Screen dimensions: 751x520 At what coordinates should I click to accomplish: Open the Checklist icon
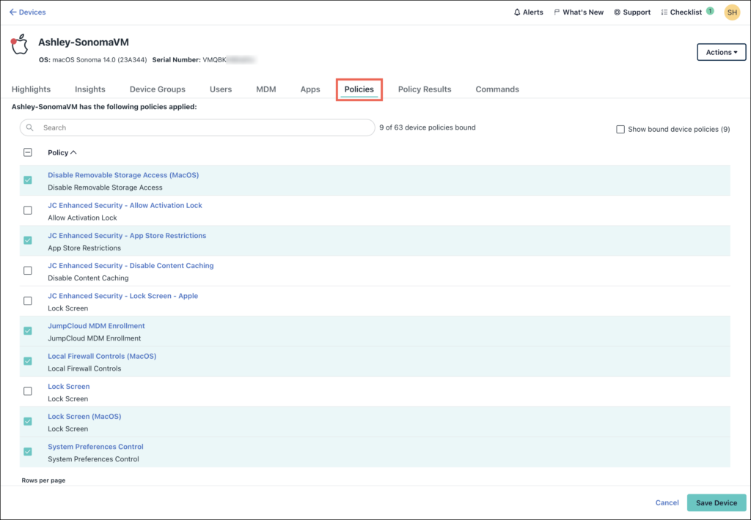pyautogui.click(x=664, y=12)
